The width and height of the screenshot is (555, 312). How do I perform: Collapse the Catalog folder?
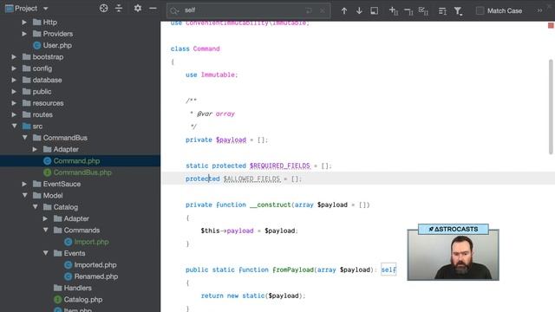[35, 207]
